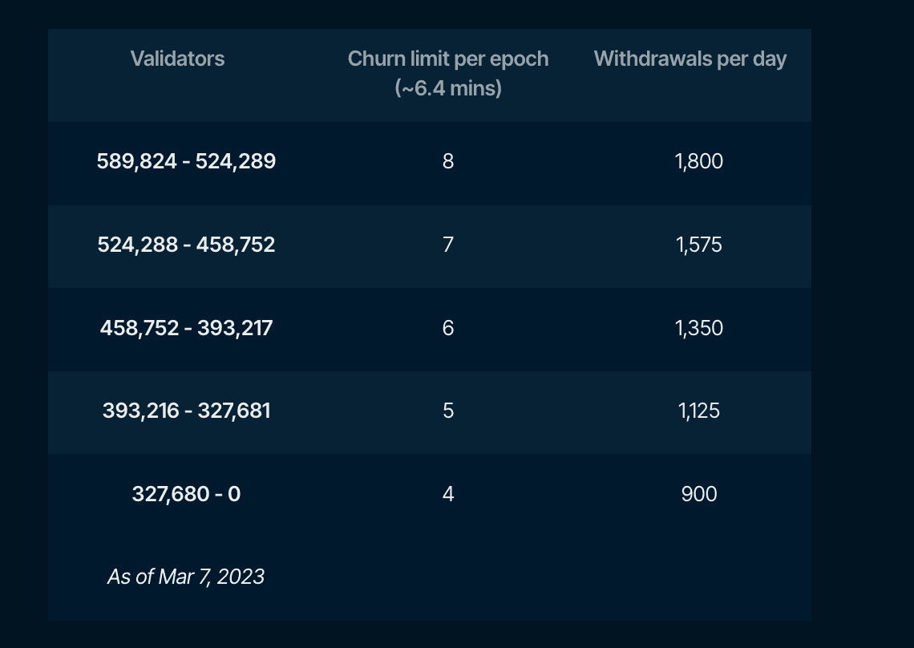Click the churn limit value 8
Screen dimensions: 914x648
point(448,161)
